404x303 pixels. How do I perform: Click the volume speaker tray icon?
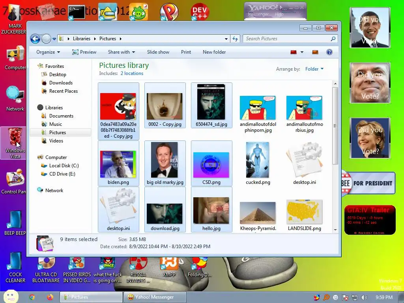coord(364,297)
